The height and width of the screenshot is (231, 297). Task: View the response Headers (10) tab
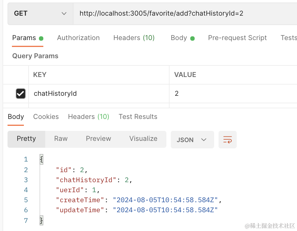tap(89, 117)
